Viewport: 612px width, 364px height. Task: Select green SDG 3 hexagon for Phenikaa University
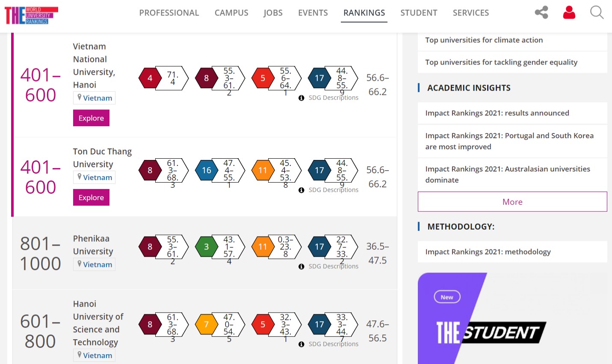(x=206, y=247)
